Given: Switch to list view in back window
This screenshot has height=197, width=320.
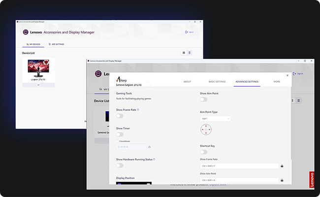Looking at the screenshot, I should pos(190,53).
